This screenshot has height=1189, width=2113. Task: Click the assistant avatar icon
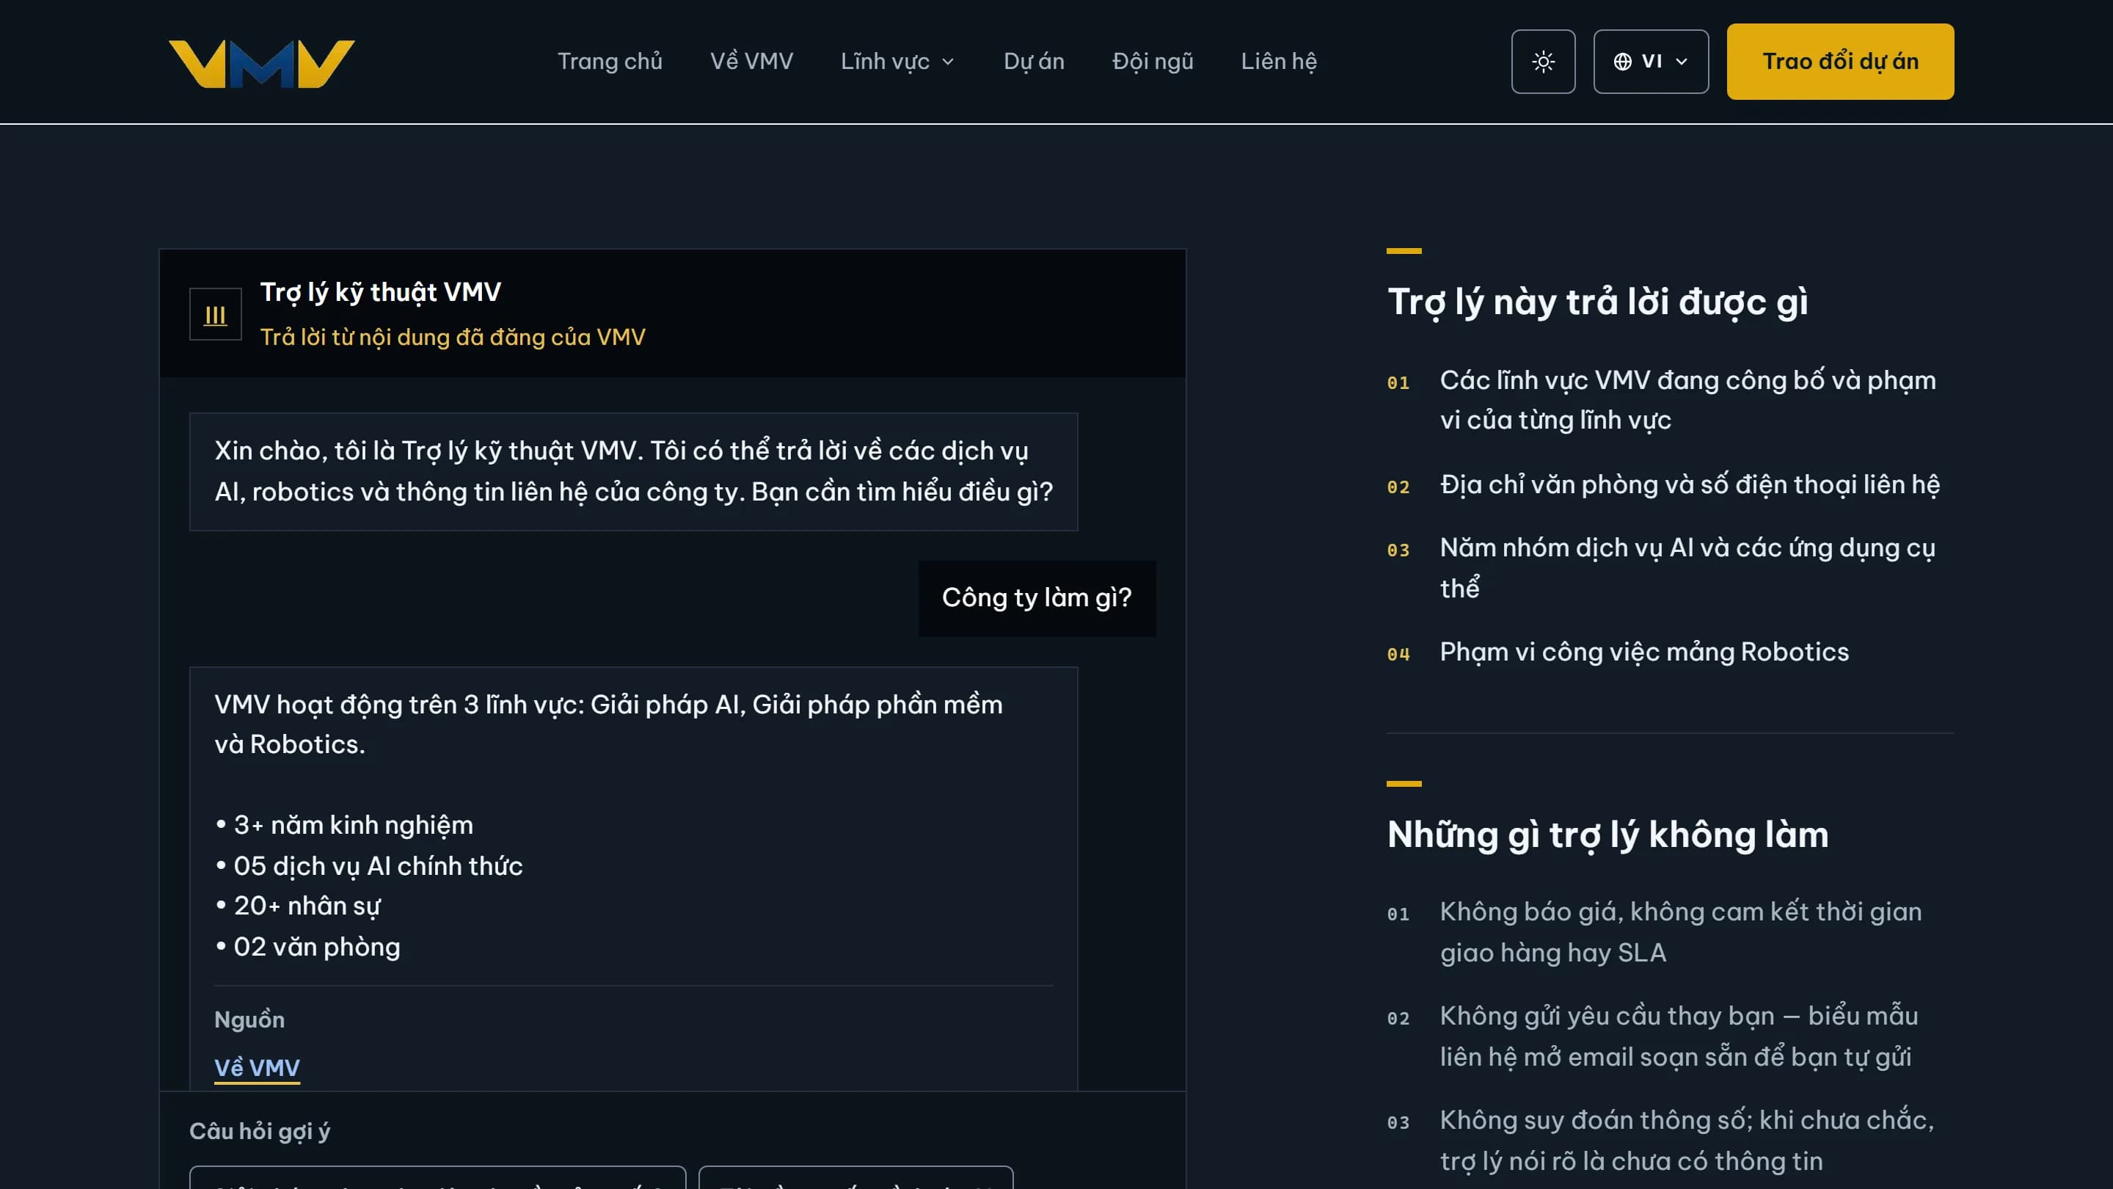click(215, 314)
